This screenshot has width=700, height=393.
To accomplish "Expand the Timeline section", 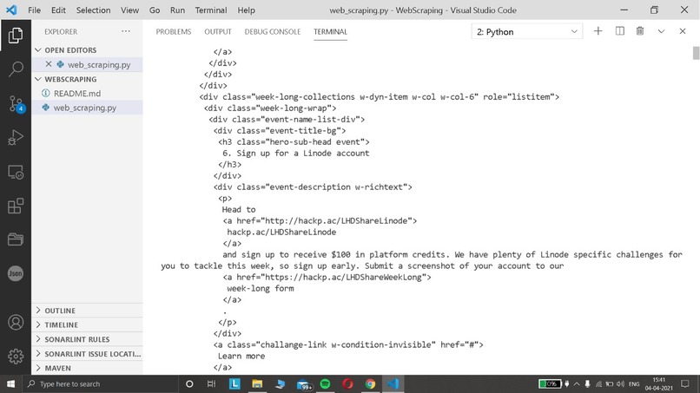I will (x=87, y=324).
